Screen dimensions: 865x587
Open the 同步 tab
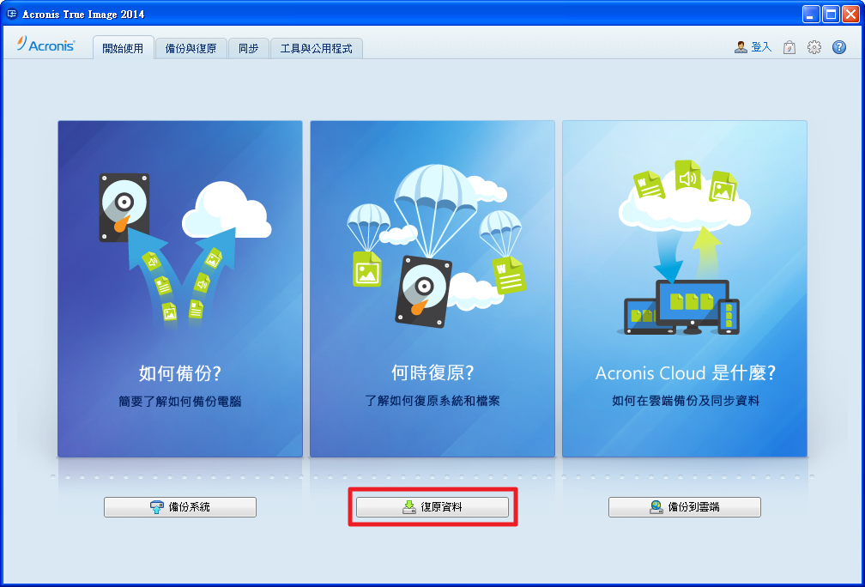[249, 49]
